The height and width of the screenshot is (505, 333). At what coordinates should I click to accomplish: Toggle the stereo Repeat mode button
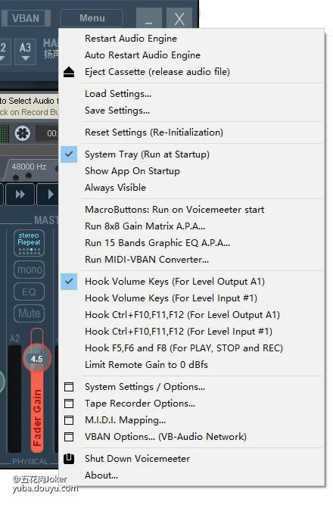29,243
